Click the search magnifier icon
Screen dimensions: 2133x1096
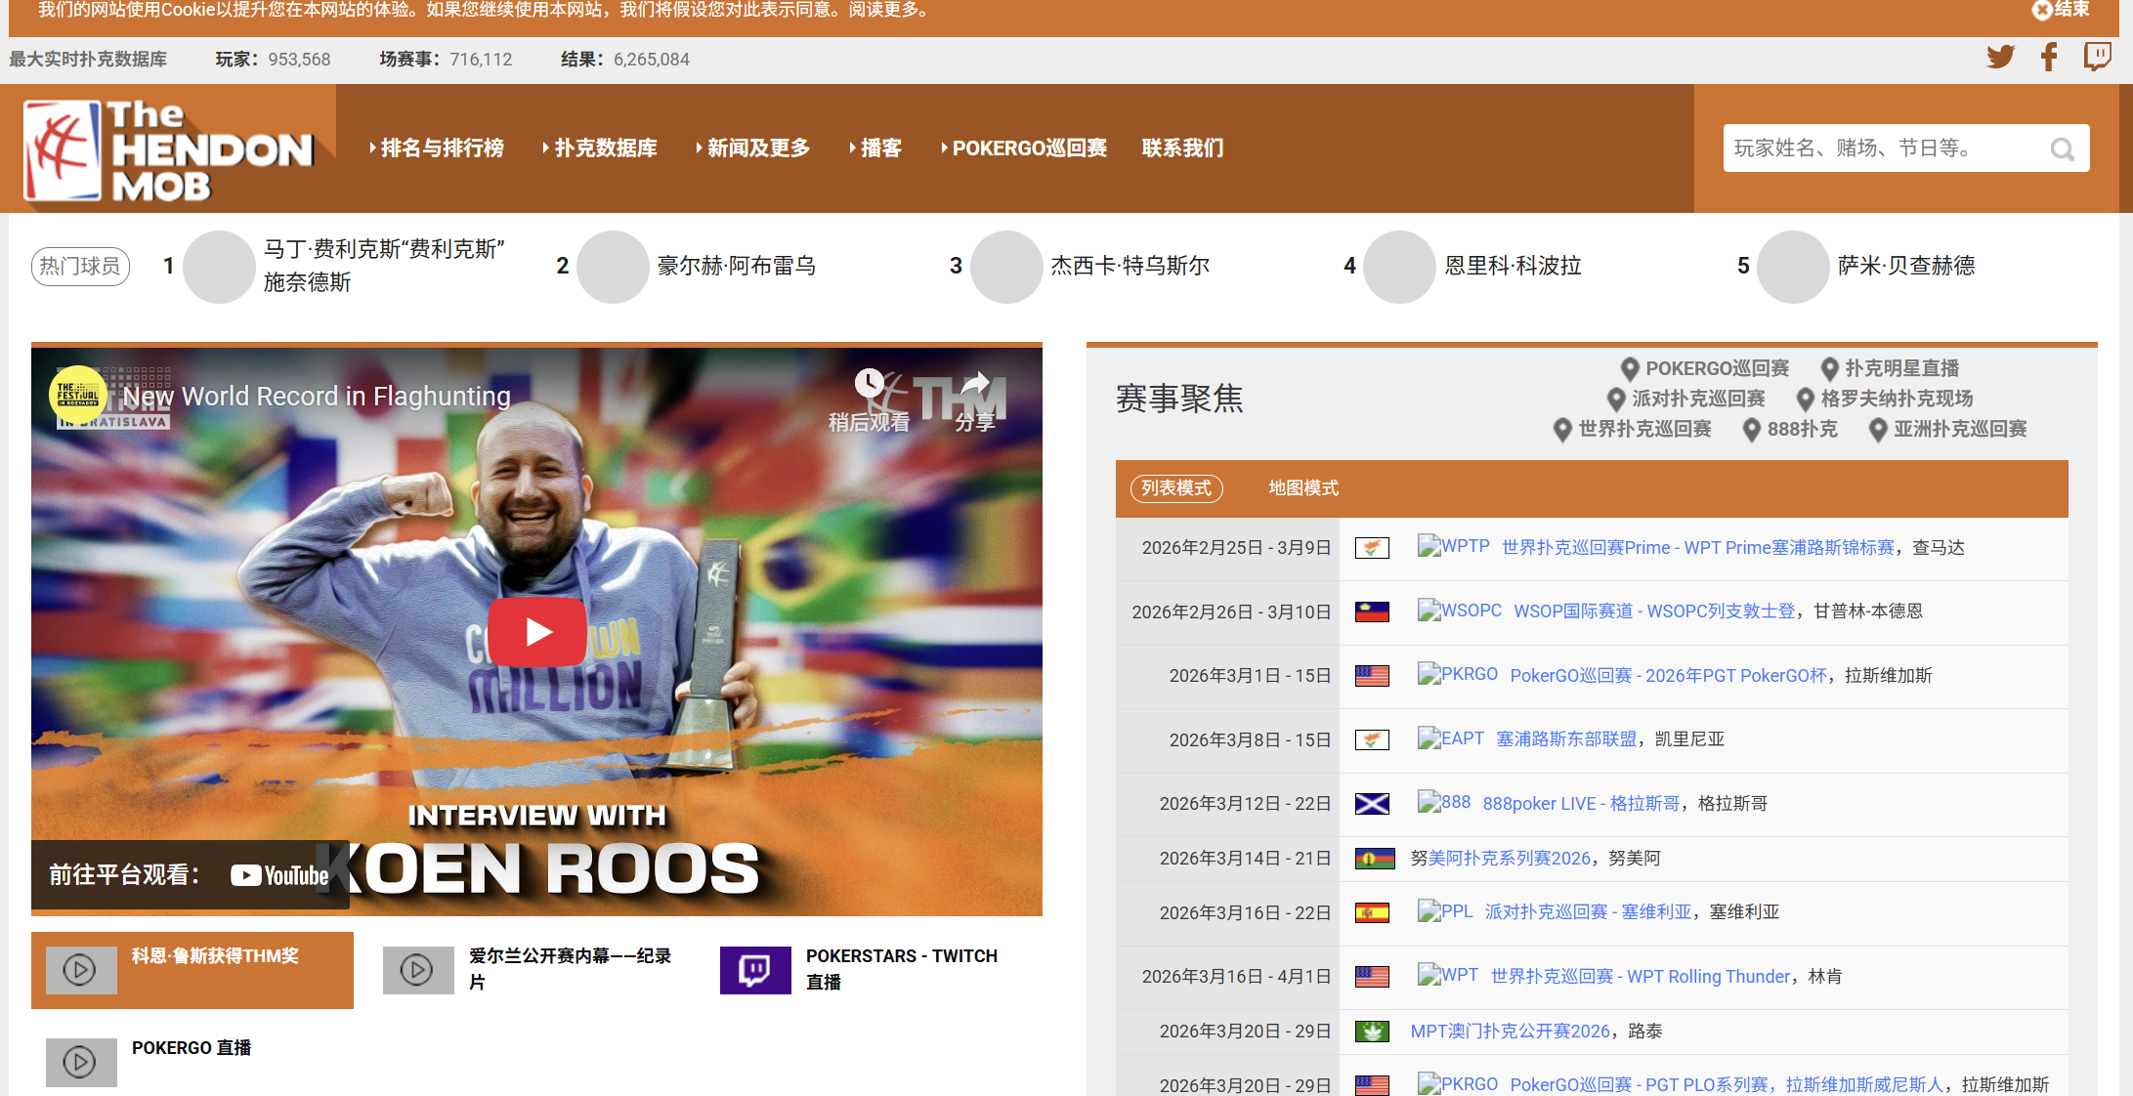(x=2062, y=149)
